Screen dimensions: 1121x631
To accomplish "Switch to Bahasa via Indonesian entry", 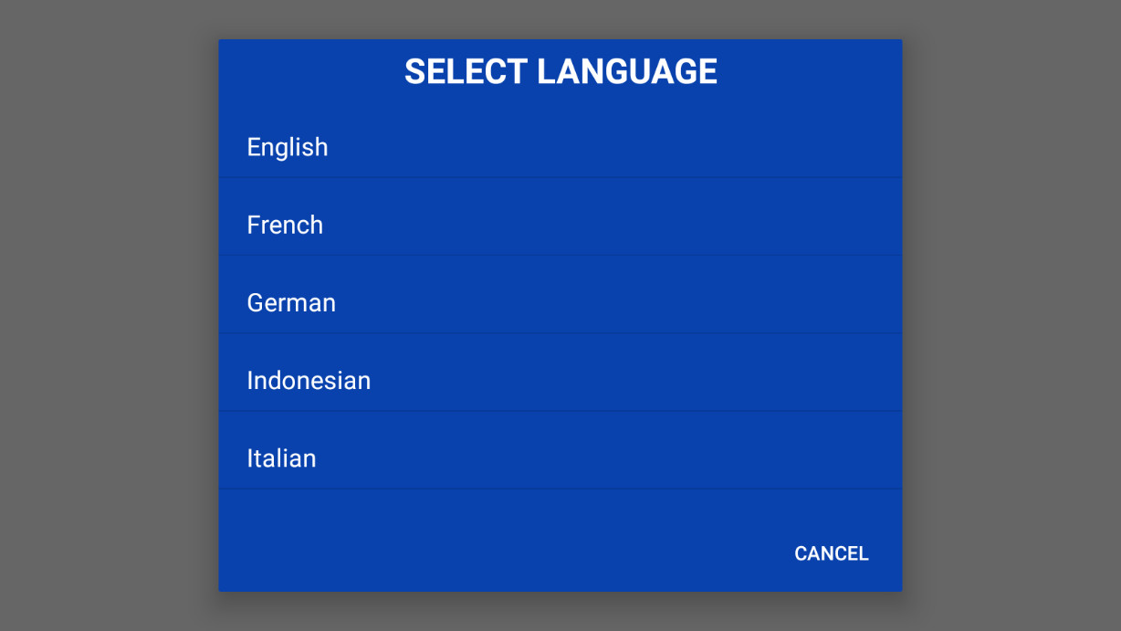I will (560, 380).
